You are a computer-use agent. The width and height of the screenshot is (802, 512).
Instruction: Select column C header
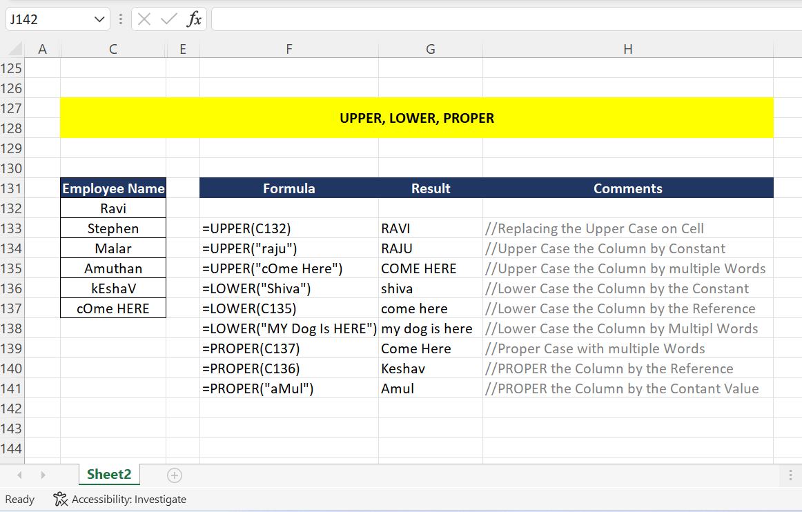pyautogui.click(x=113, y=49)
